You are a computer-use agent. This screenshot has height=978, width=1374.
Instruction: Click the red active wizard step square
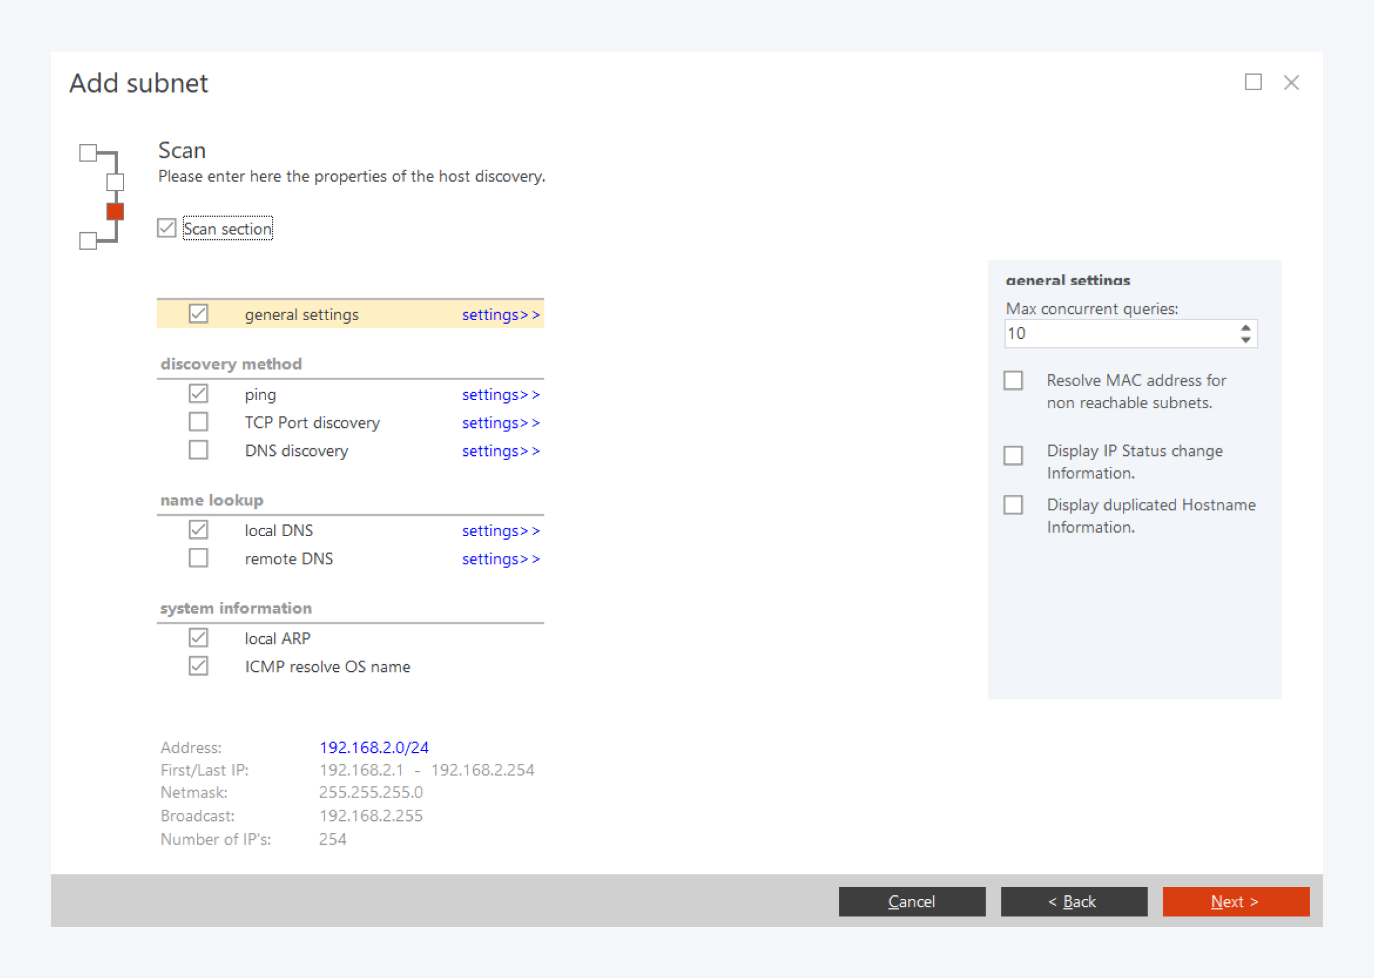tap(115, 211)
